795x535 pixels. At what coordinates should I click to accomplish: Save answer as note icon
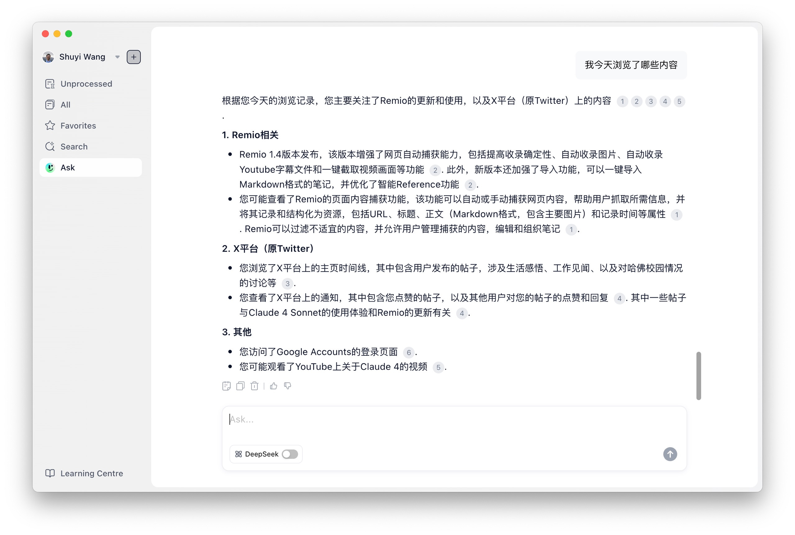coord(226,386)
